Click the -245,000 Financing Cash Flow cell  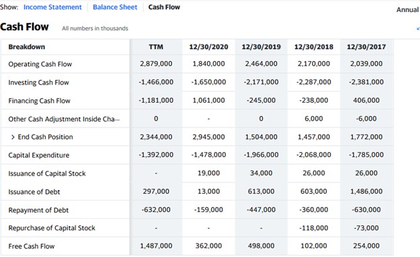pos(261,101)
